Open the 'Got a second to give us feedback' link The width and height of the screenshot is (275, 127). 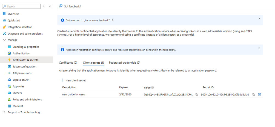pyautogui.click(x=90, y=20)
